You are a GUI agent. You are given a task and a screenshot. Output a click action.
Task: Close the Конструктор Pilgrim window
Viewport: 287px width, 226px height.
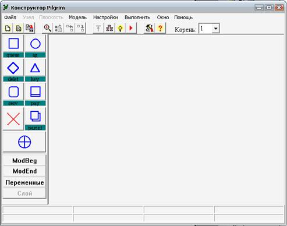(x=279, y=8)
